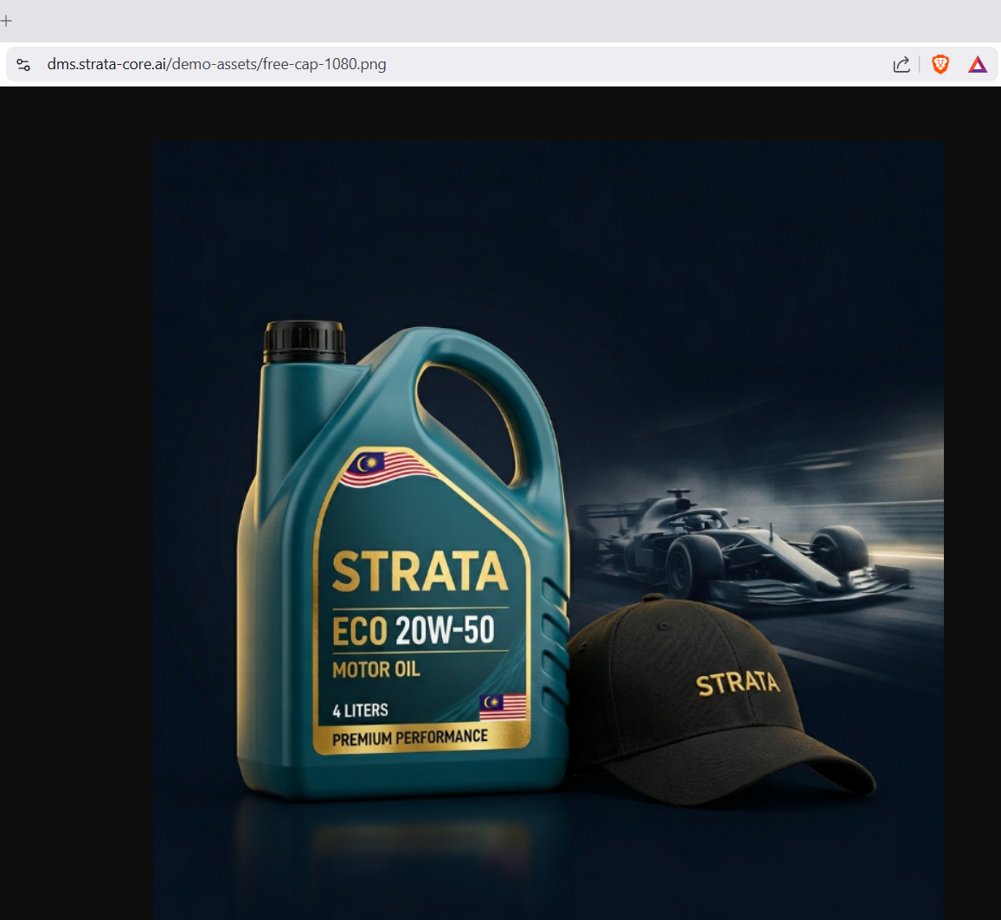
Task: Click the small flag beside 4 LITERS
Action: pyautogui.click(x=503, y=706)
